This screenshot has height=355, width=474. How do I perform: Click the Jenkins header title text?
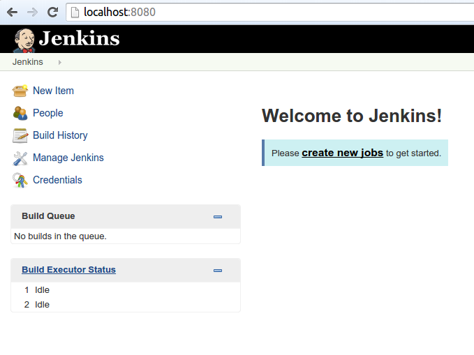79,38
